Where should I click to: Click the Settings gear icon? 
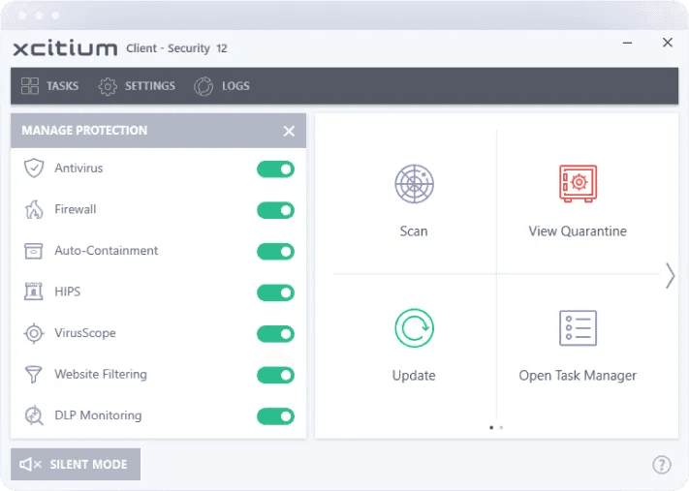[x=108, y=86]
